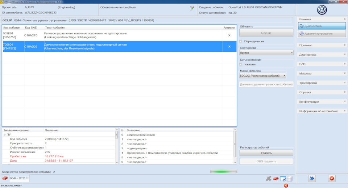
Task: Click the gray crossed tools icon
Action: coord(269,178)
